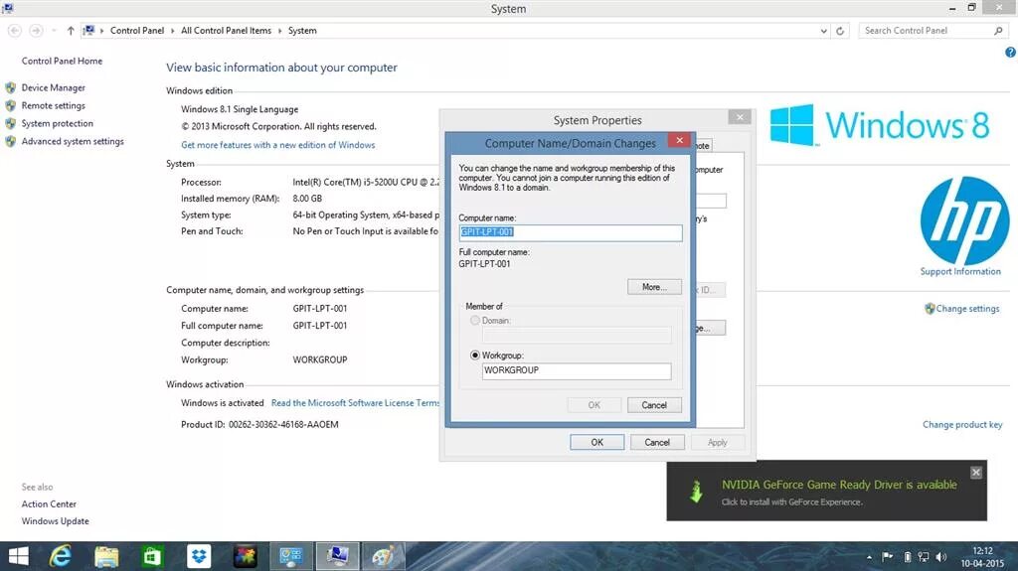Close the System Properties window
Image resolution: width=1018 pixels, height=571 pixels.
pyautogui.click(x=740, y=117)
